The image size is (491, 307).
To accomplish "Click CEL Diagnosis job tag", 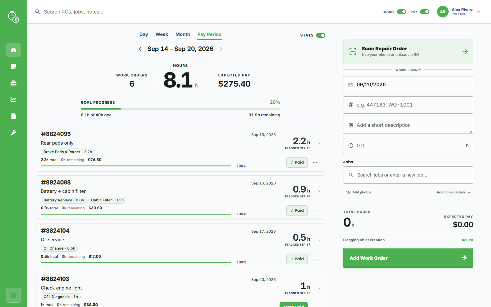I will coord(61,297).
